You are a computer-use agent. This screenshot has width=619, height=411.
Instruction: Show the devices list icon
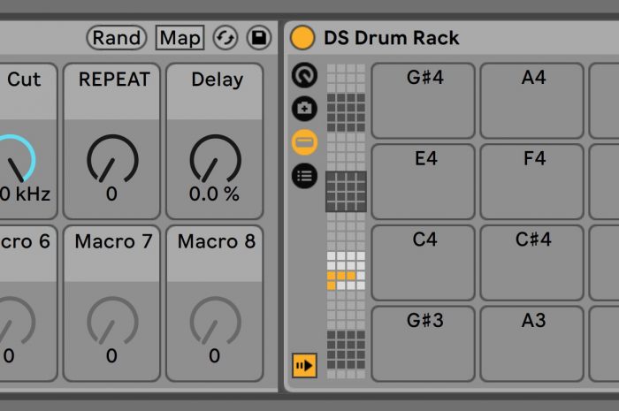coord(304,176)
